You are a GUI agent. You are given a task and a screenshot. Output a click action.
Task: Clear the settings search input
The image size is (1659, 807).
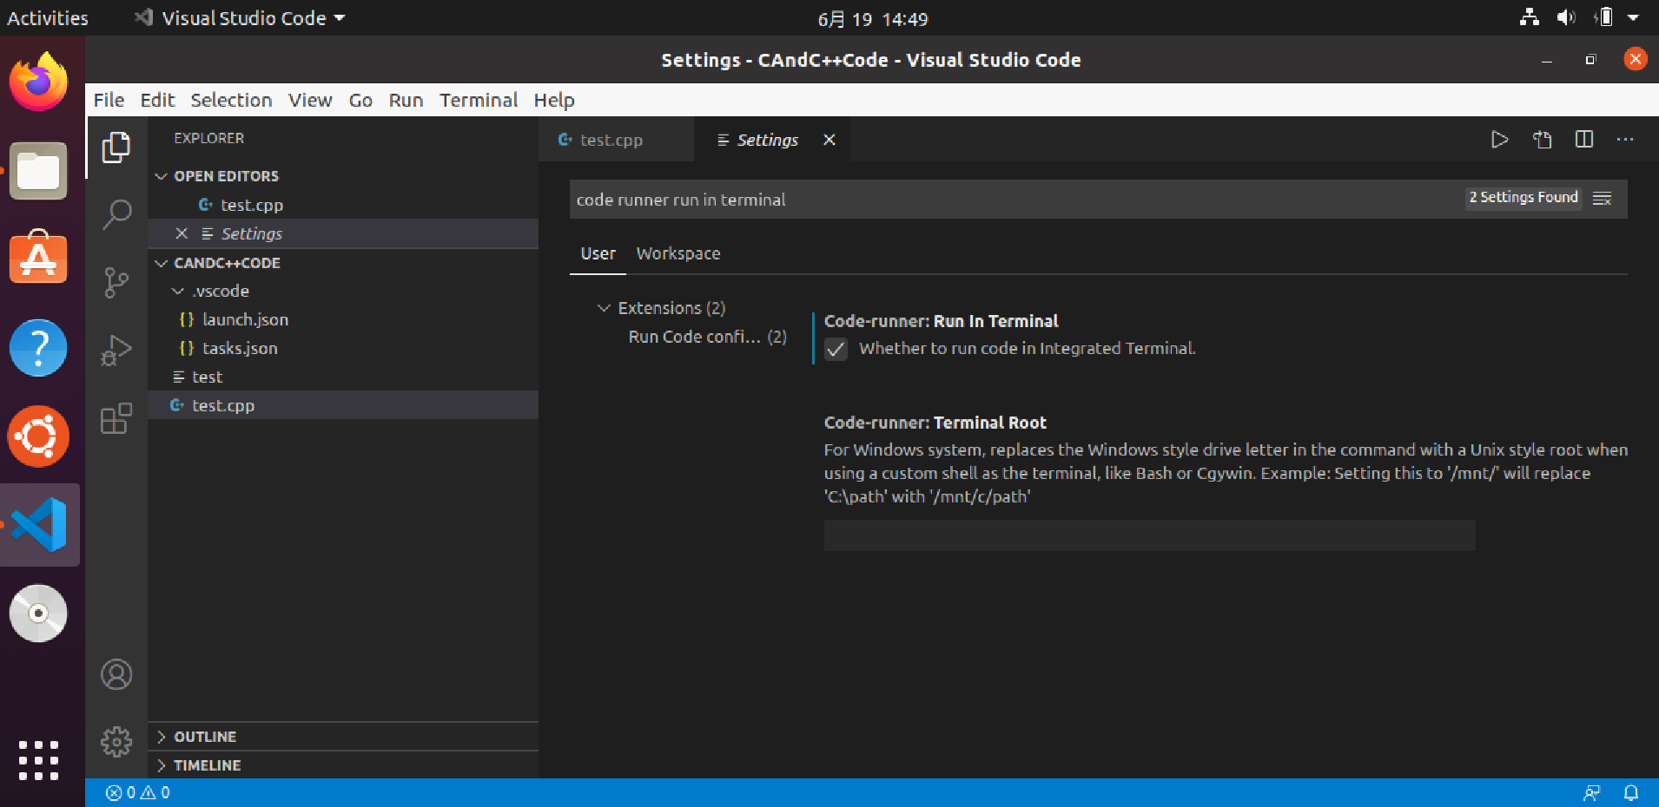pos(1603,199)
